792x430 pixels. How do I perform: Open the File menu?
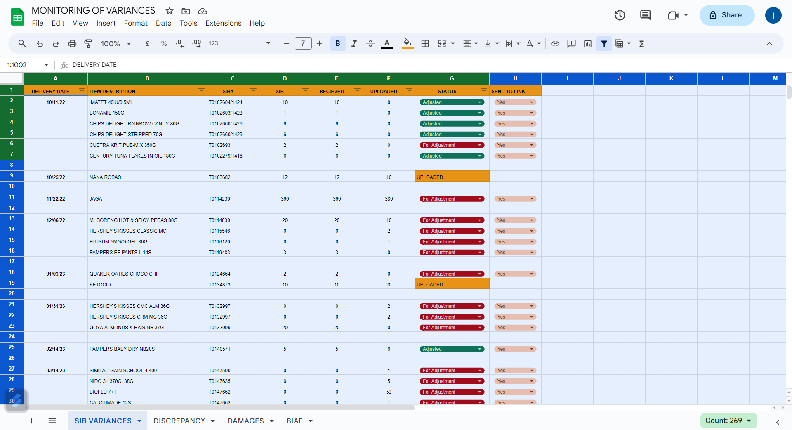(x=38, y=23)
